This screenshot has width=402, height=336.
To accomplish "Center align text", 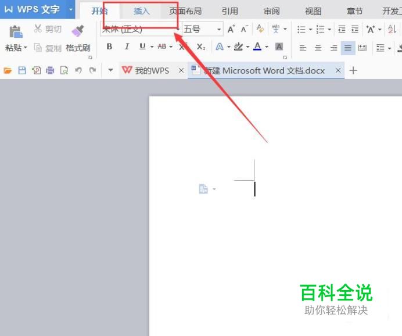I will pos(318,48).
